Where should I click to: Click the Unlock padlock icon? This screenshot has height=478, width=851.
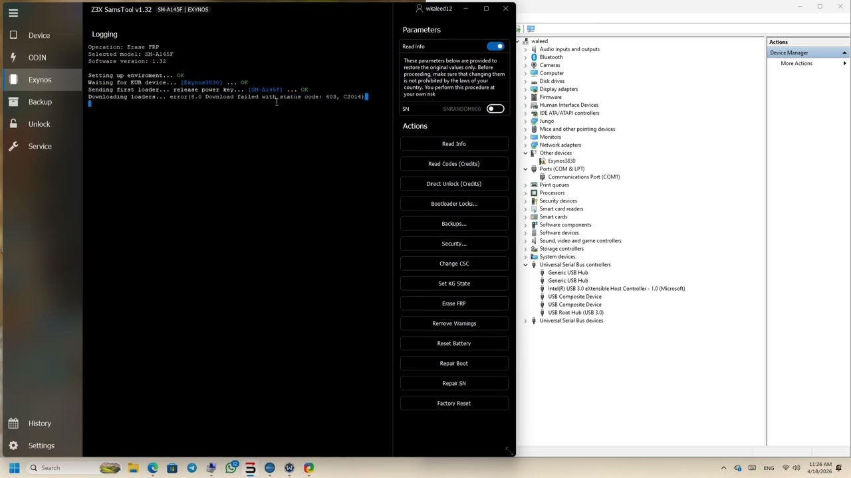(13, 124)
